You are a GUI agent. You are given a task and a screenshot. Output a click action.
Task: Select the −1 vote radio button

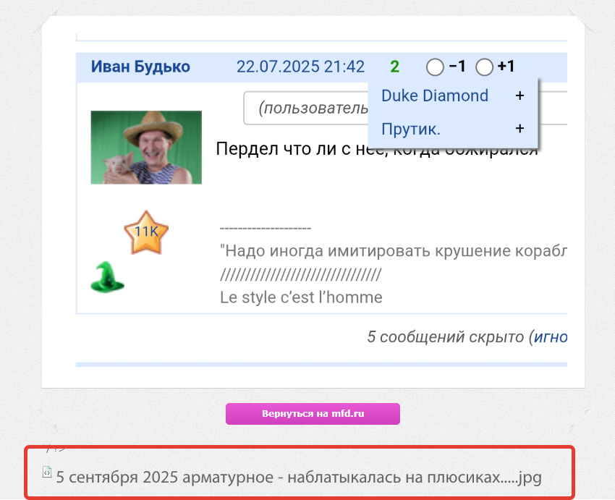click(x=435, y=67)
